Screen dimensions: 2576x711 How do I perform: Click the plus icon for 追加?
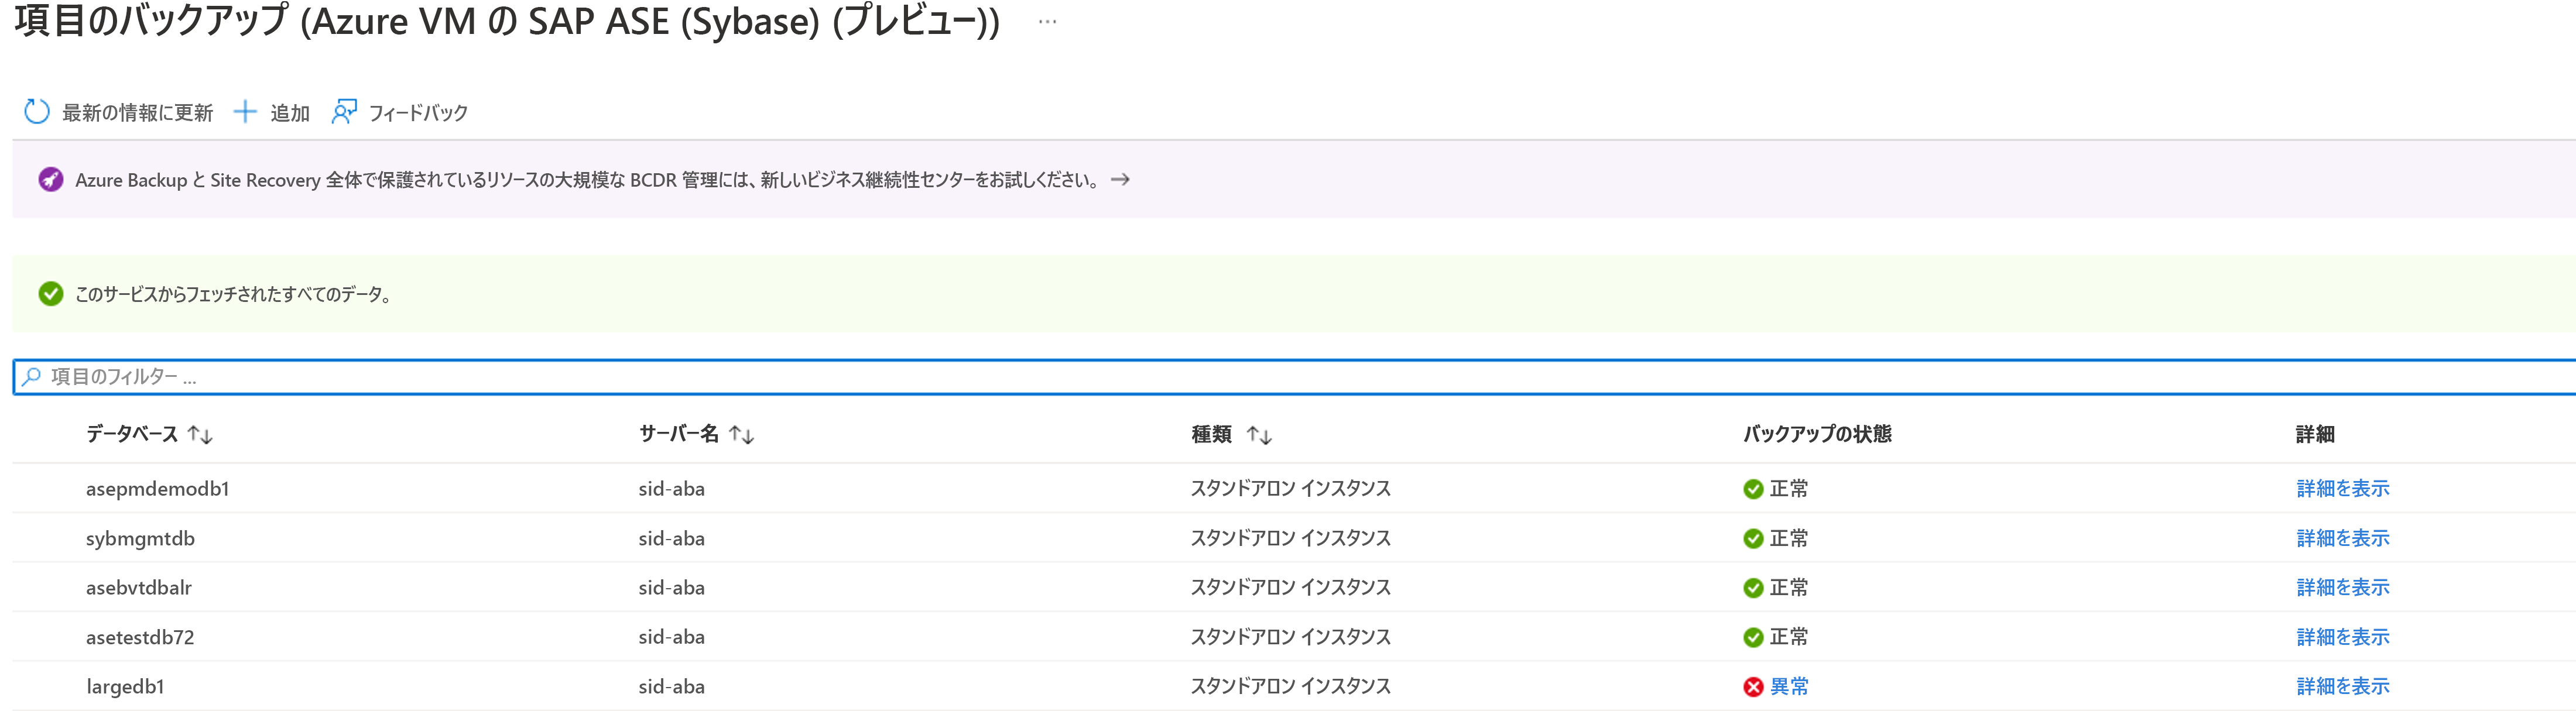(x=245, y=112)
